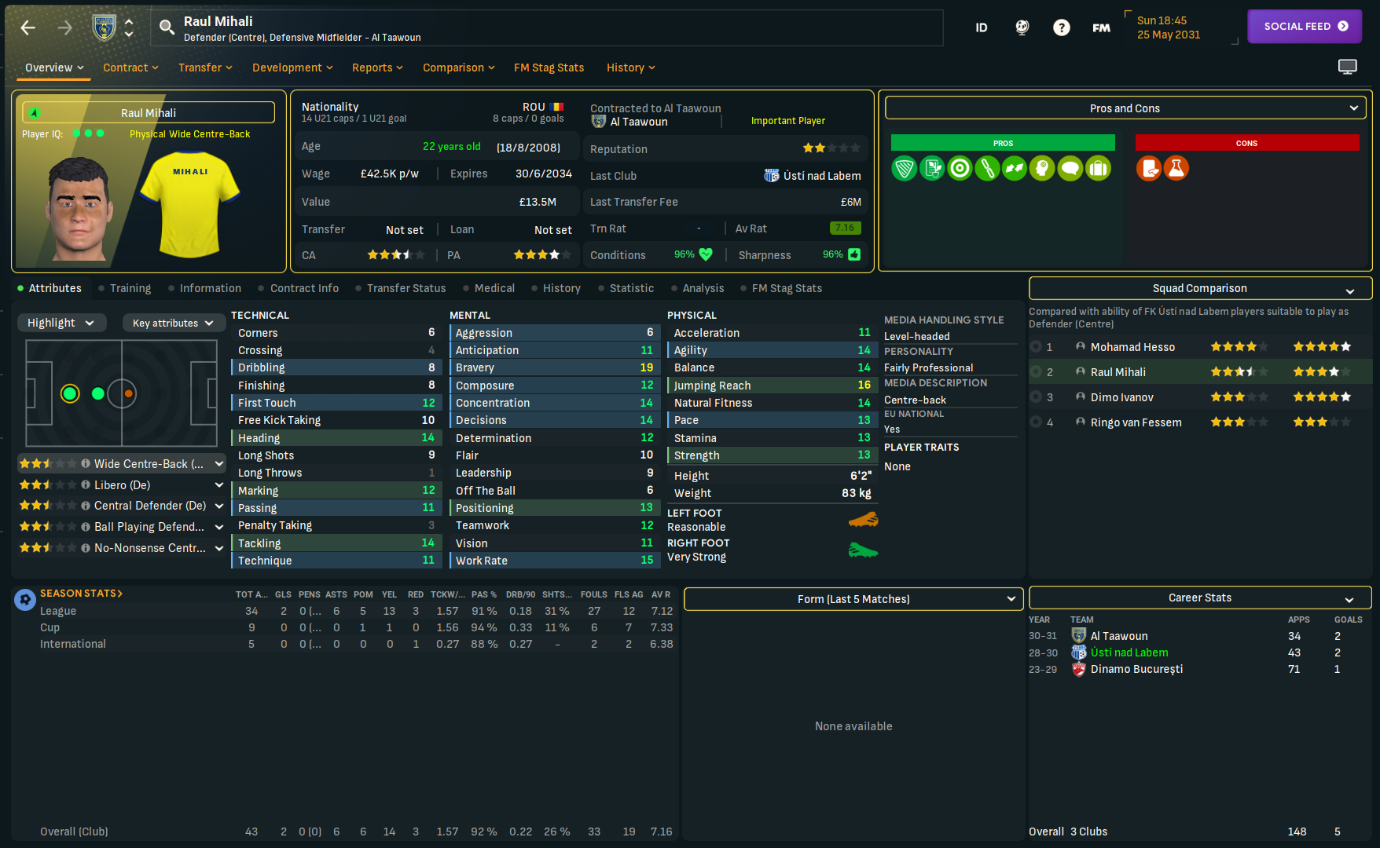Select the Training radio tab
Screen dimensions: 1380x848
pos(125,288)
